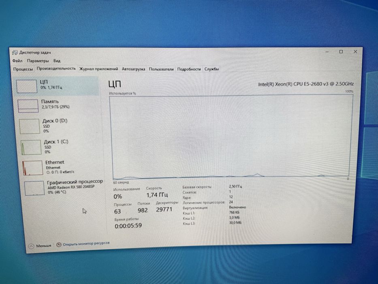Click the resource monitor icon
This screenshot has height=284, width=378.
coord(59,245)
